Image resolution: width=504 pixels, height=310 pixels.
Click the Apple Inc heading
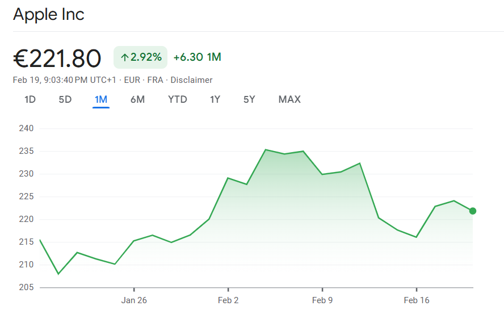coord(49,14)
